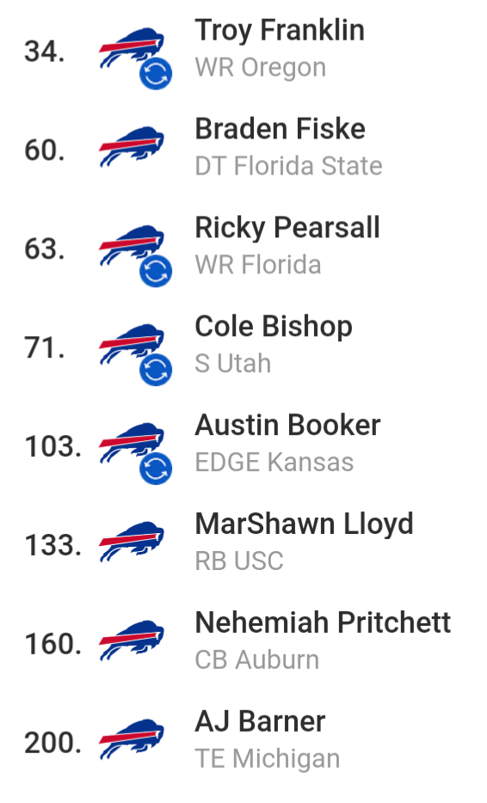
Task: Select AJ Barner player name
Action: coord(261,721)
